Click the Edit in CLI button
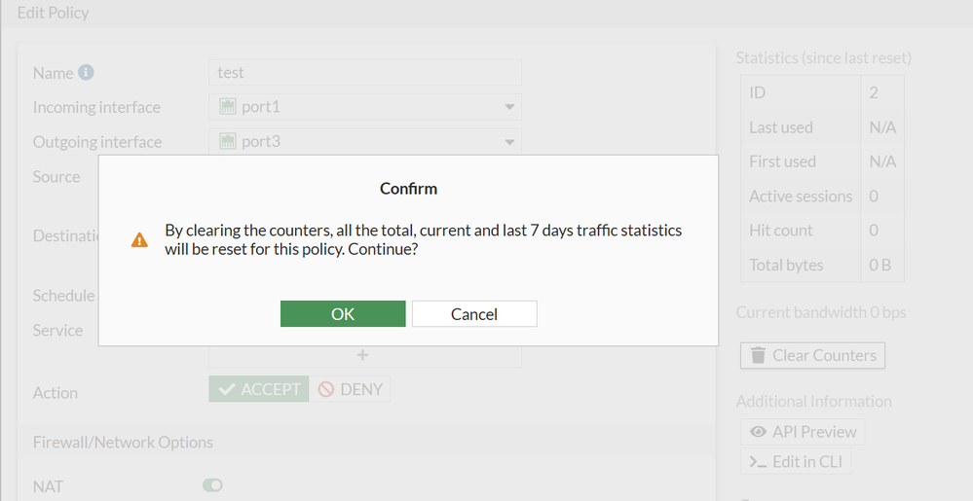973x501 pixels. click(806, 462)
